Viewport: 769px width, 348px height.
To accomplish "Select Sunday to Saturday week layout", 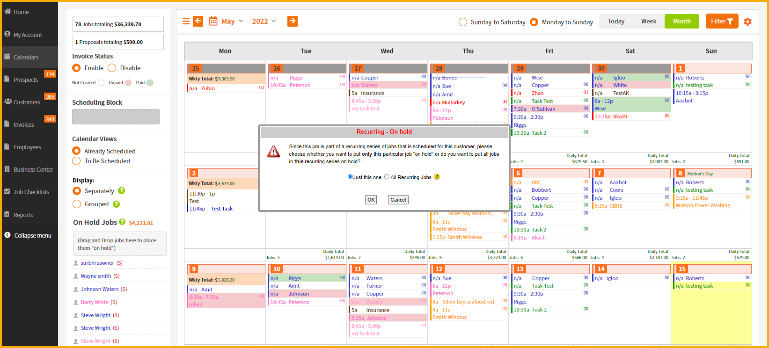I will (463, 22).
